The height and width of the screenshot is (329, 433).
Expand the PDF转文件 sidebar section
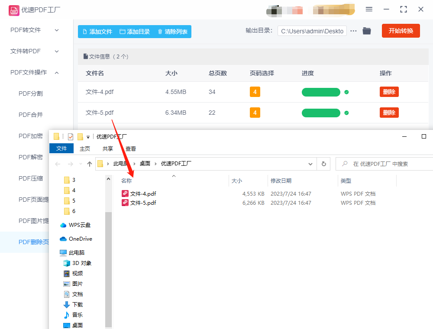35,30
